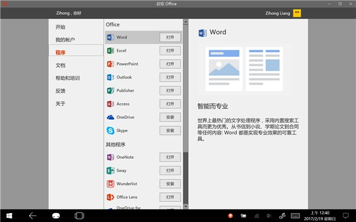This screenshot has width=356, height=222.
Task: Click the 打开 button for OneNote
Action: click(170, 157)
